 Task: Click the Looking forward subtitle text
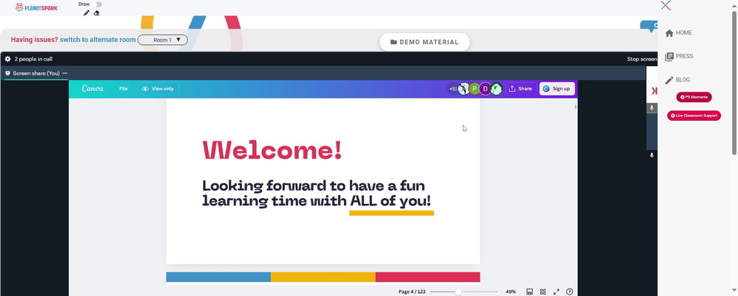coord(317,193)
